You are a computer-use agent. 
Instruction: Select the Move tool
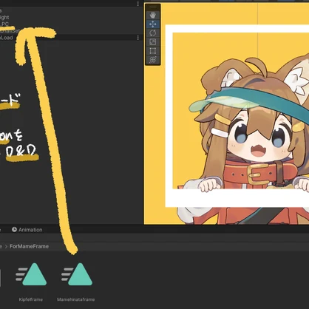pyautogui.click(x=153, y=24)
